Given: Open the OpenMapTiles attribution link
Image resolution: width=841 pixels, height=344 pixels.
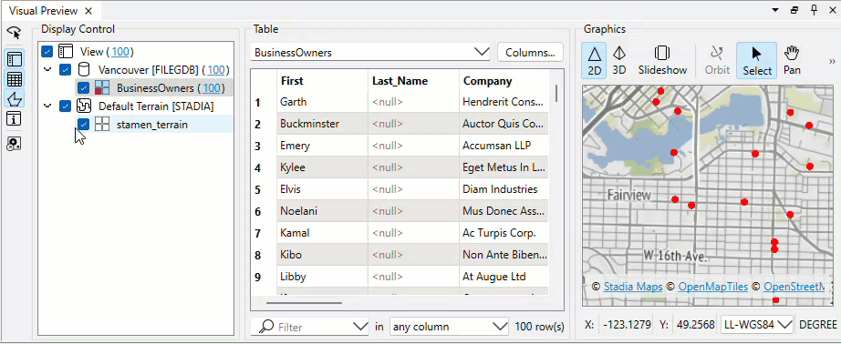Looking at the screenshot, I should 712,287.
